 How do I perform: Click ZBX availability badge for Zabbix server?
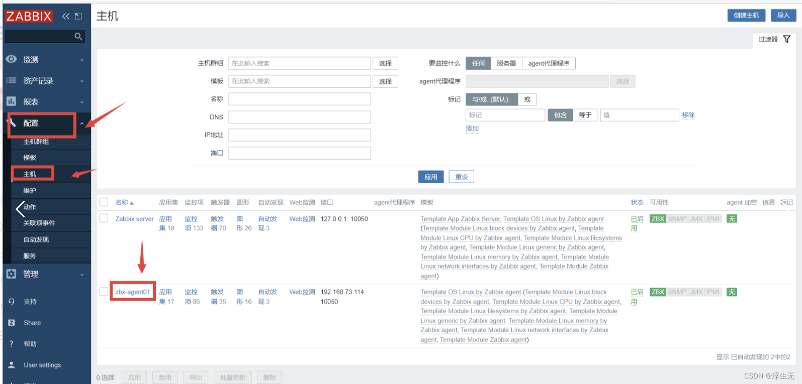658,219
